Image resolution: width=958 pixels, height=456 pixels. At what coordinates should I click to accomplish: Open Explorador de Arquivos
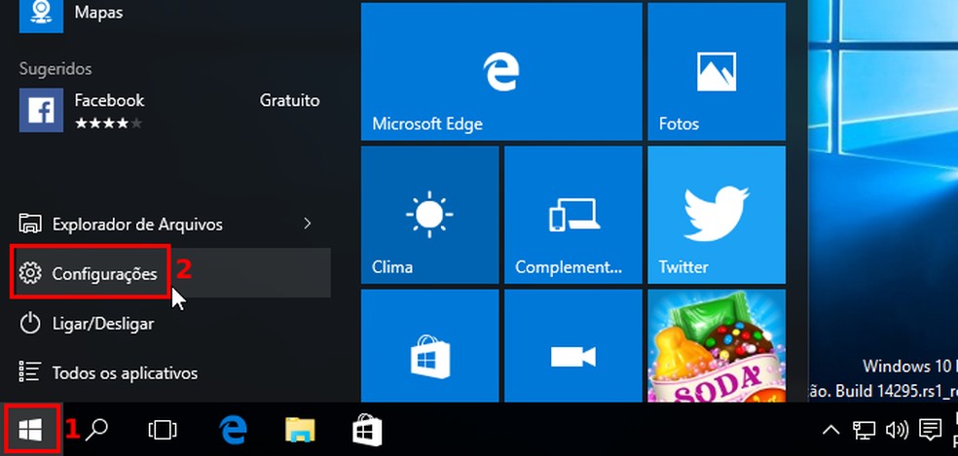(170, 224)
